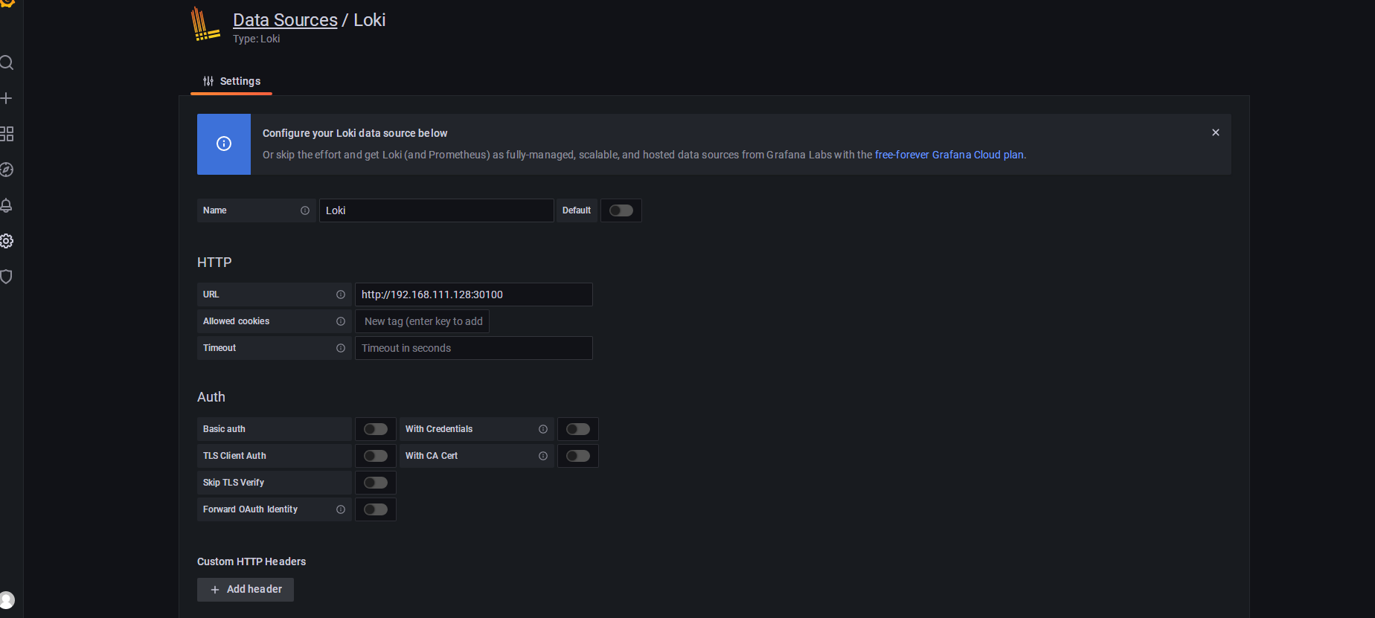Image resolution: width=1375 pixels, height=618 pixels.
Task: Click the Add header button
Action: 246,589
